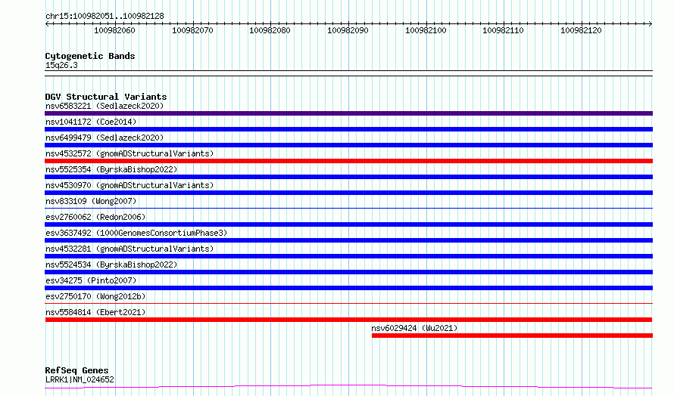Click ruler position 100982100

pos(426,30)
